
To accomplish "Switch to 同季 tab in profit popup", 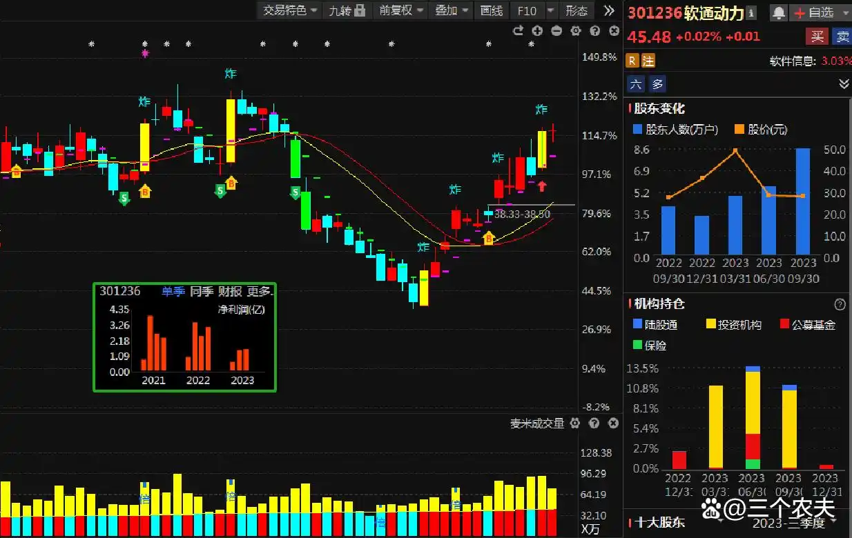I will coord(202,291).
